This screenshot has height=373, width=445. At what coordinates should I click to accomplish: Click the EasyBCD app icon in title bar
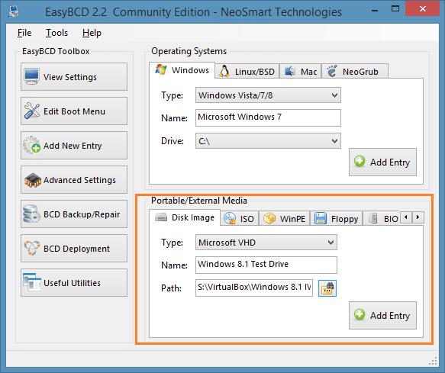click(x=14, y=11)
